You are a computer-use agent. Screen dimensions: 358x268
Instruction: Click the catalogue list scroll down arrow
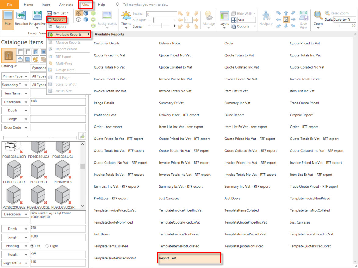pyautogui.click(x=83, y=206)
